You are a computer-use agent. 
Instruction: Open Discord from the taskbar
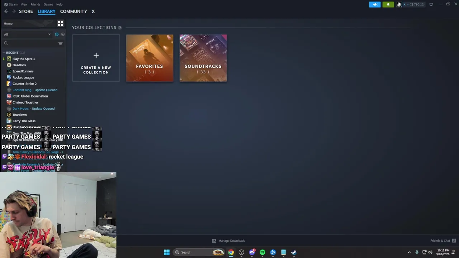coord(252,252)
